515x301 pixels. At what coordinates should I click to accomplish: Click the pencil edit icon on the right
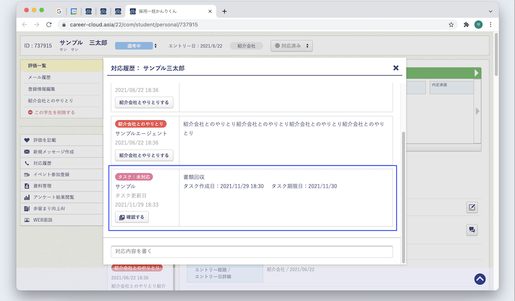472,207
